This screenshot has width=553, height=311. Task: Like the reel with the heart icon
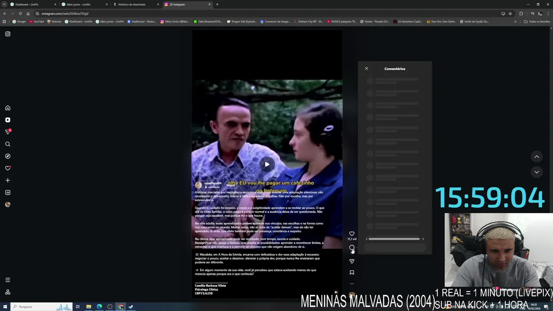click(x=352, y=234)
